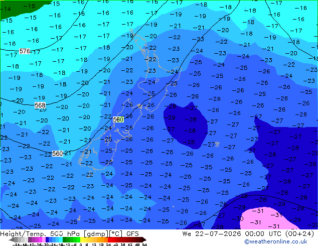Click the Chatham Islands outline east of New Zealand
This screenshot has width=318, height=246.
tap(217, 144)
